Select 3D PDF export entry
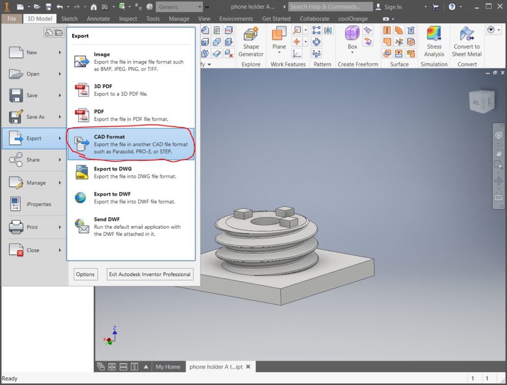Image resolution: width=507 pixels, height=385 pixels. click(x=131, y=90)
